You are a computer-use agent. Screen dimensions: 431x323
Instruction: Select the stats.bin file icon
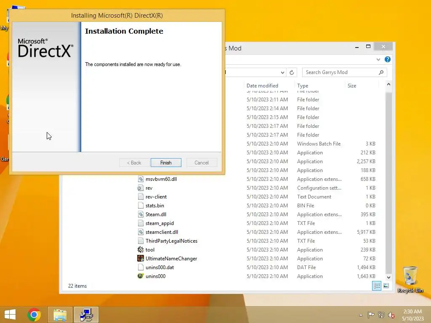pos(141,205)
